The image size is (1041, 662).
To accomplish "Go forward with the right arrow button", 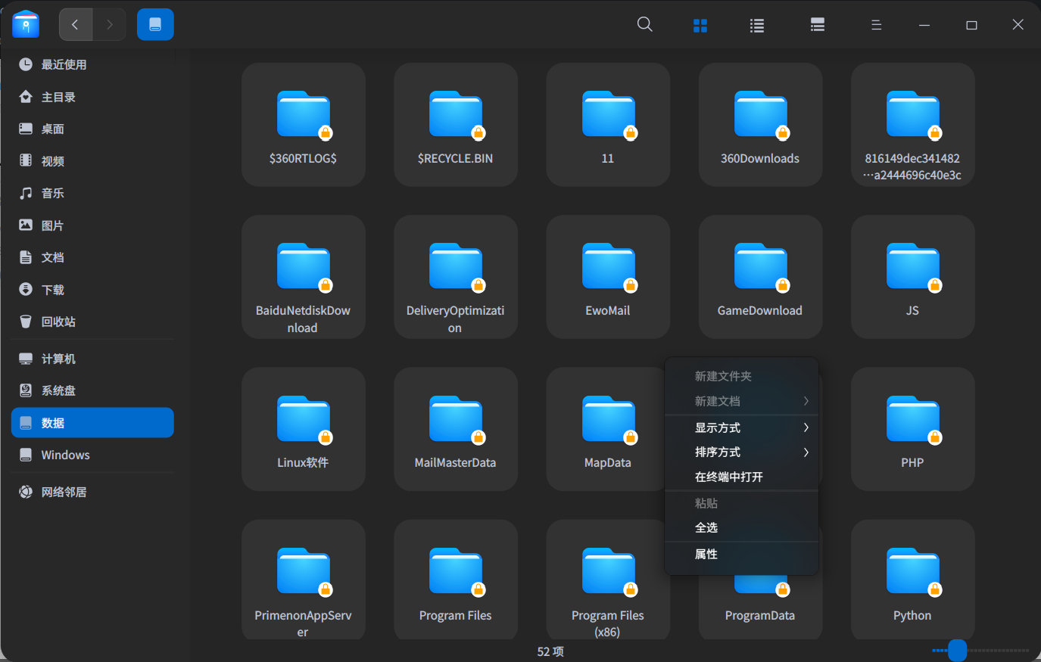I will click(x=110, y=25).
